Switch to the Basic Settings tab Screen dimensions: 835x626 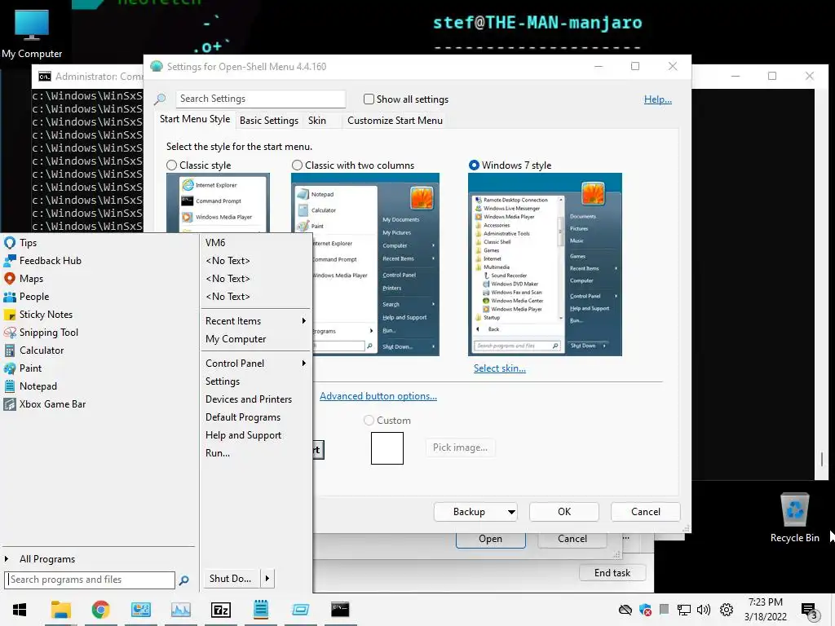coord(269,121)
